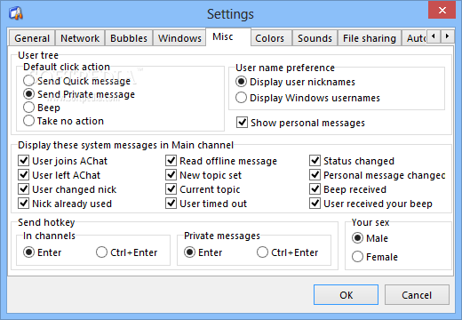Select Send Quick message radio option
The width and height of the screenshot is (462, 320).
(76, 81)
